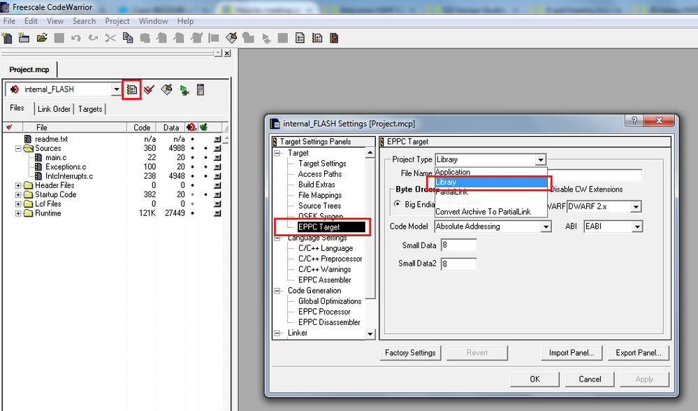Open Target Settings icon in main toolbar

[317, 38]
